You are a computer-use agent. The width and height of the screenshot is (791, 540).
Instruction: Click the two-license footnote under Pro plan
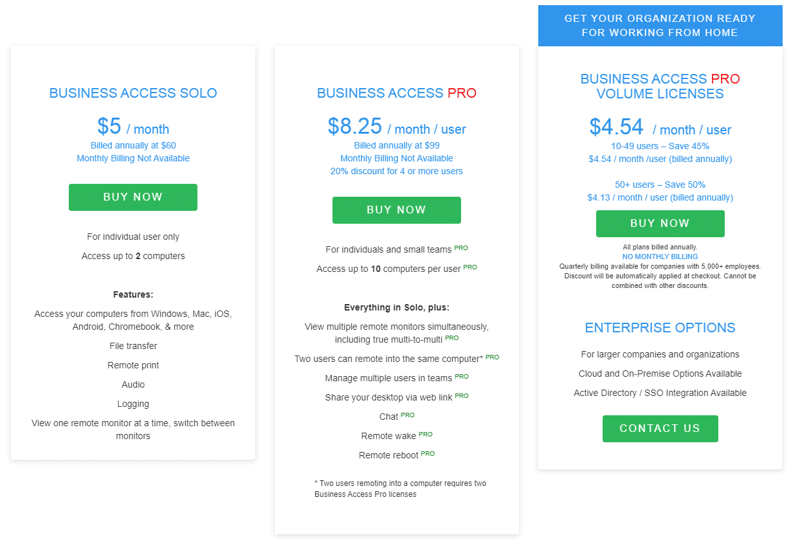click(x=400, y=489)
